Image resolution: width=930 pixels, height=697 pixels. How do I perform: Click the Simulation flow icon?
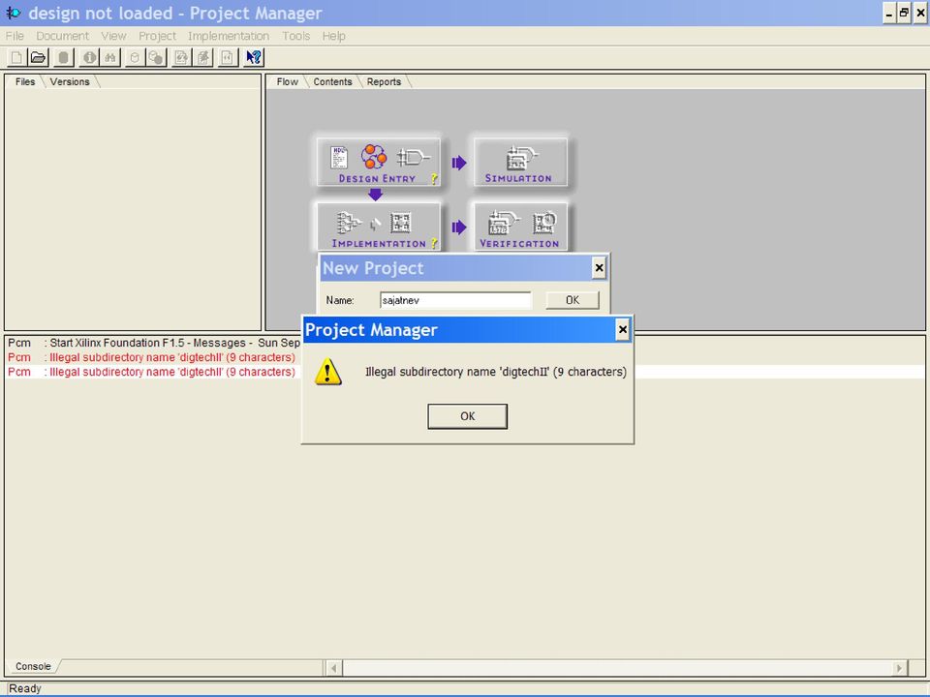pyautogui.click(x=521, y=158)
